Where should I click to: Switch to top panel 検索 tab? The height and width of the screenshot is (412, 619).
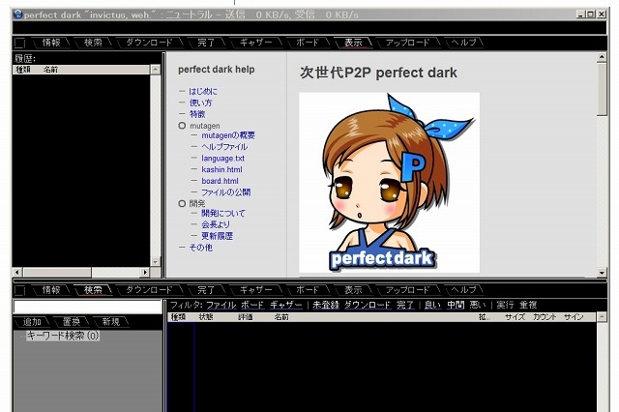[93, 43]
